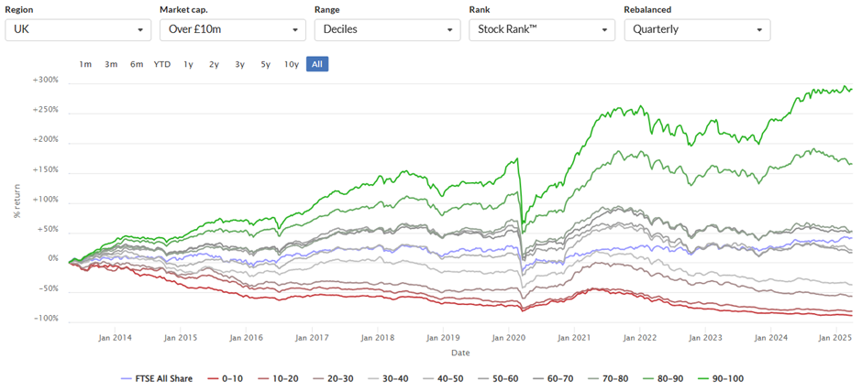Click the +300% y-axis label
The width and height of the screenshot is (862, 391).
point(48,81)
